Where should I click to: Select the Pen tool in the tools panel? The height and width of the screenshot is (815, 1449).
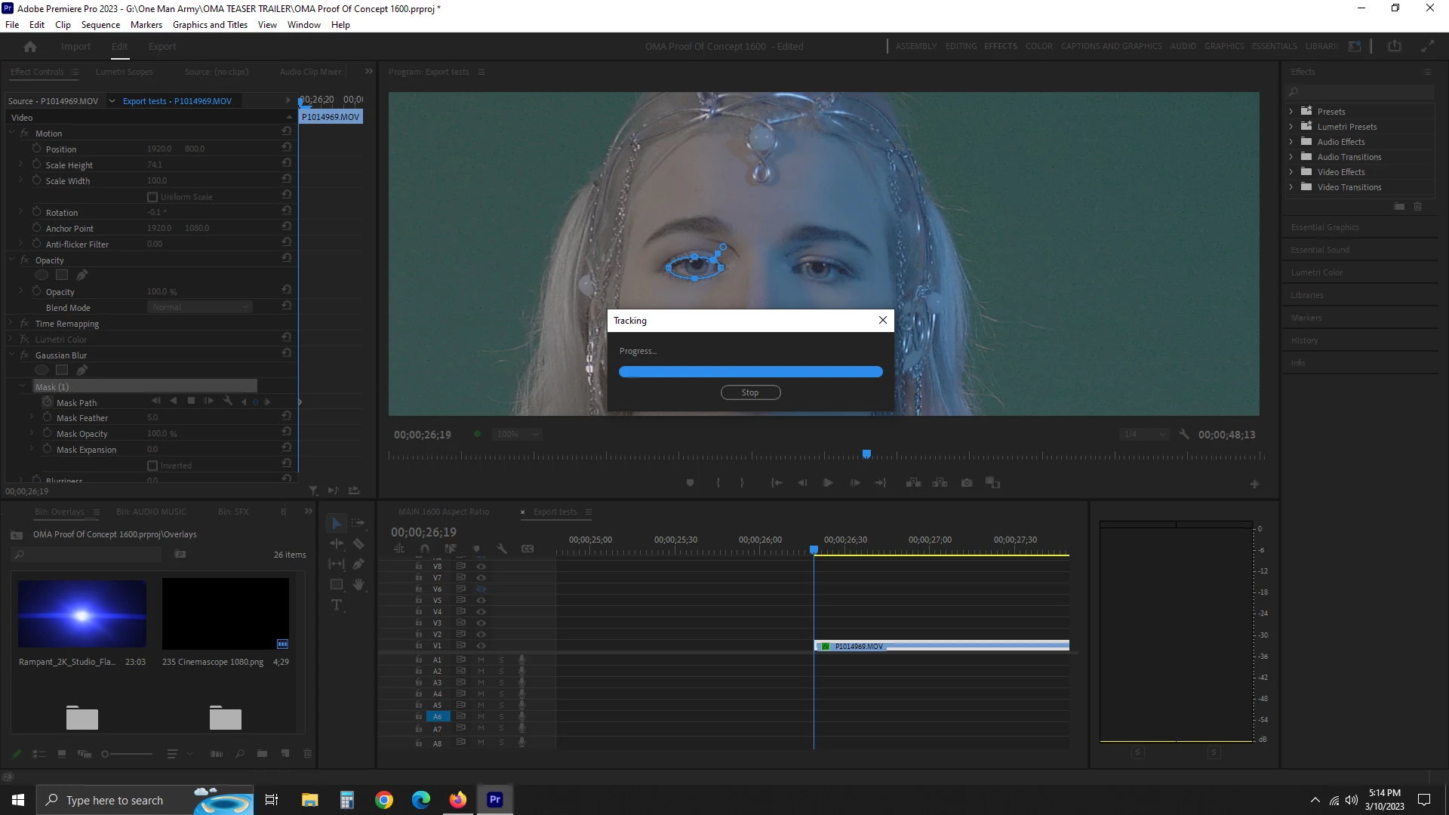358,564
